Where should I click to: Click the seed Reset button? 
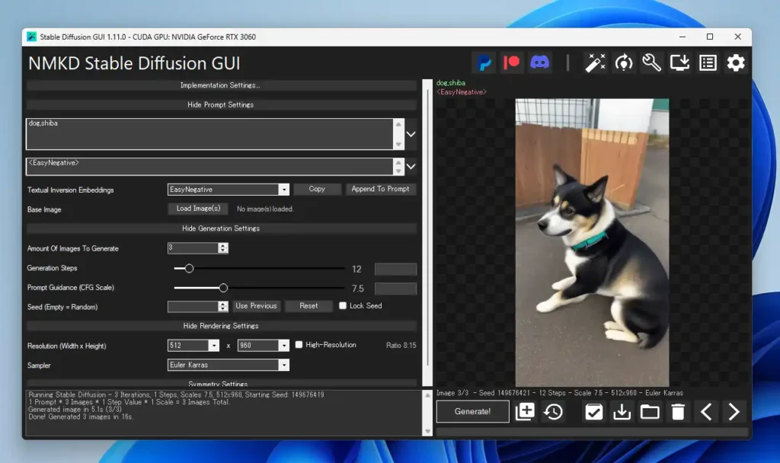pyautogui.click(x=308, y=306)
